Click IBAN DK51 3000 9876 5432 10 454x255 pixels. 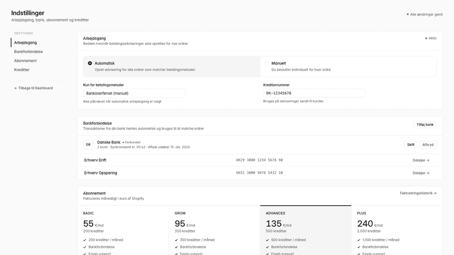coord(259,173)
